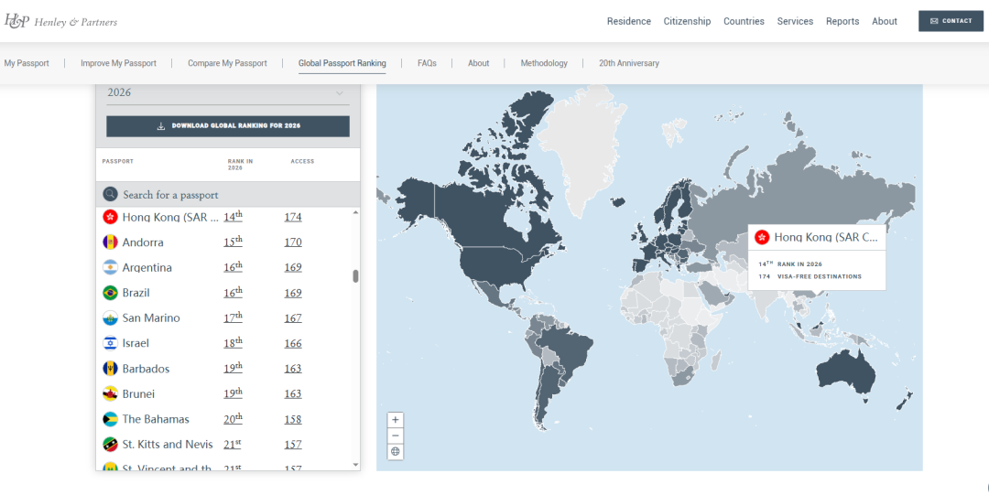Click Israel's 166 access value
The width and height of the screenshot is (989, 495).
coord(293,343)
